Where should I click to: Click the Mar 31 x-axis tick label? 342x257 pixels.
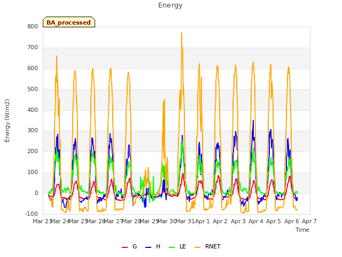click(185, 221)
